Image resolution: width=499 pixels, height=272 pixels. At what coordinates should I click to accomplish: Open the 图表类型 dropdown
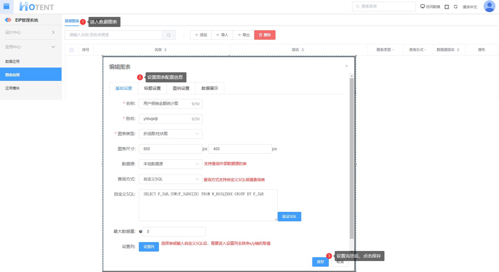tap(170, 134)
